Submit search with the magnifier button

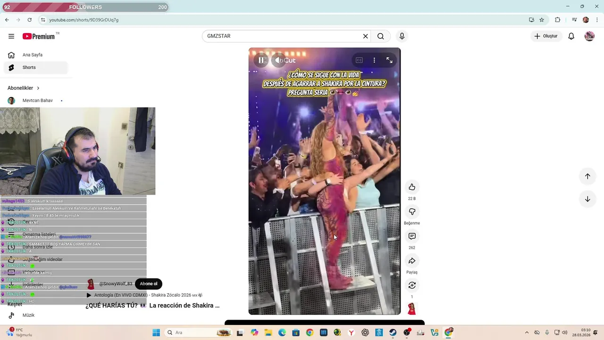(x=381, y=36)
